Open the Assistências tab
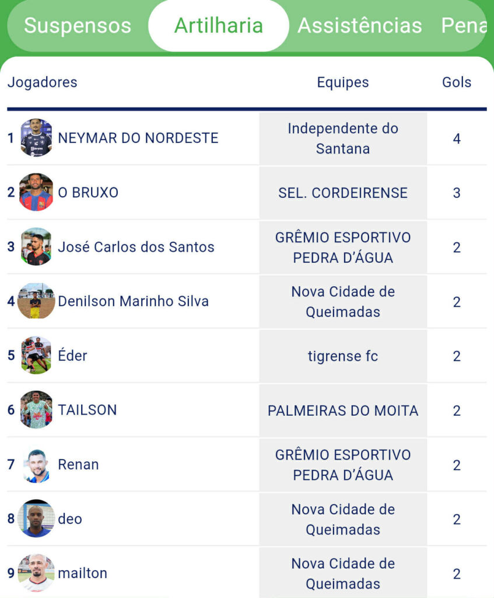The height and width of the screenshot is (598, 494). coord(359,26)
